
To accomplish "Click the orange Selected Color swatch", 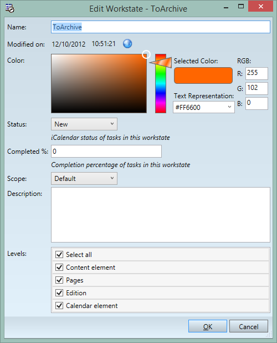I will click(203, 75).
